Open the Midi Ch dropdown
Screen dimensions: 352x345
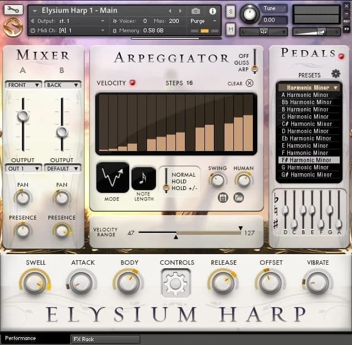point(103,30)
